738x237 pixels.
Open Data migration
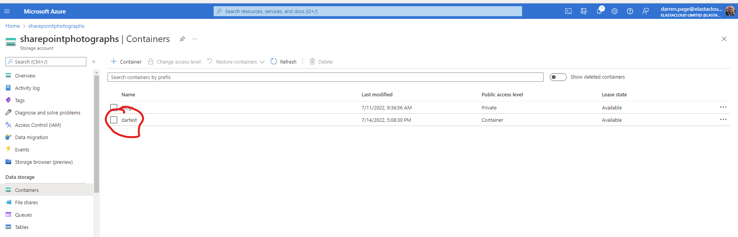31,138
